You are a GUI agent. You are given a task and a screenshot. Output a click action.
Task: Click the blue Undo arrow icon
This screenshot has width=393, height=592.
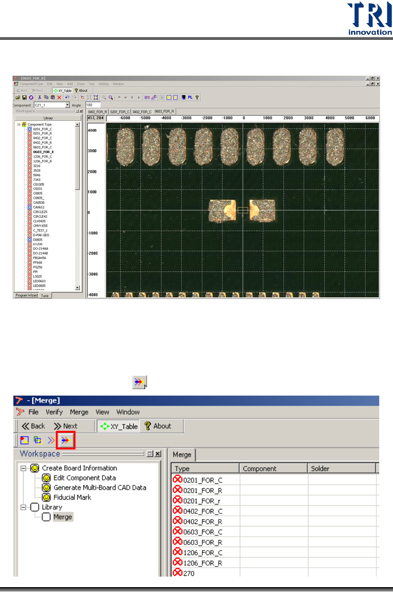(67, 98)
